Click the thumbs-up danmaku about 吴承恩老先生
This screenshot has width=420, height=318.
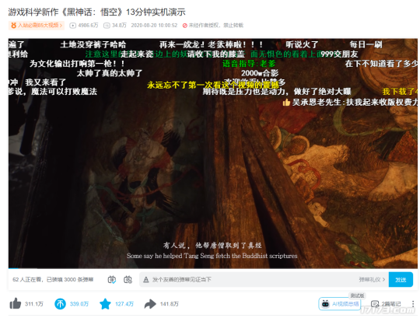(x=350, y=102)
